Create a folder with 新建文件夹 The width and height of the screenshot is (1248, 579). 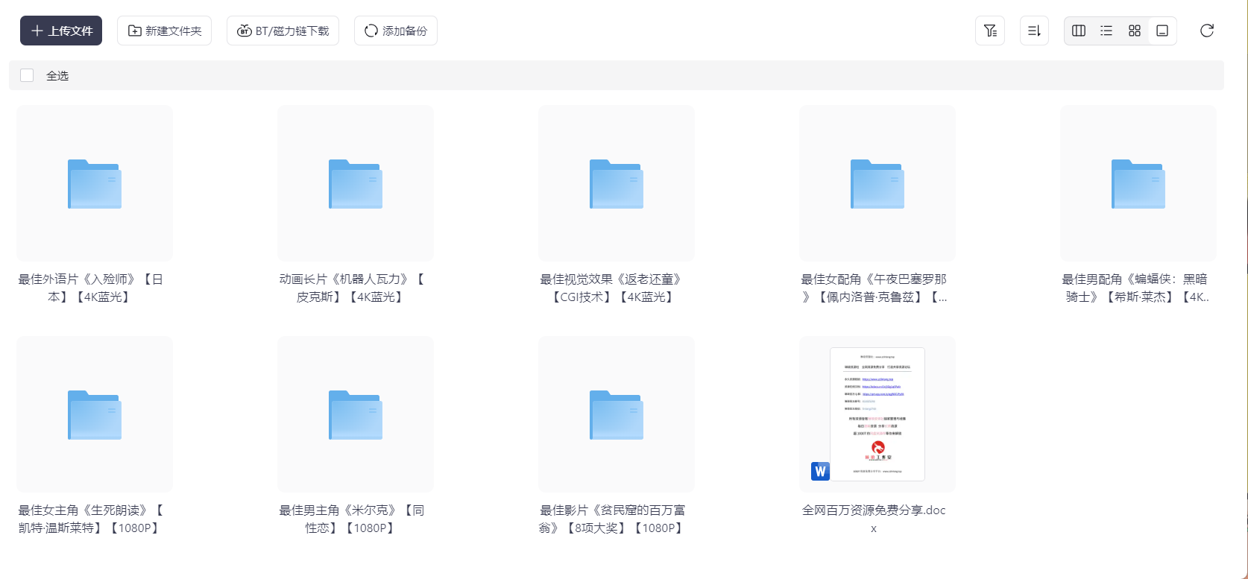click(164, 31)
